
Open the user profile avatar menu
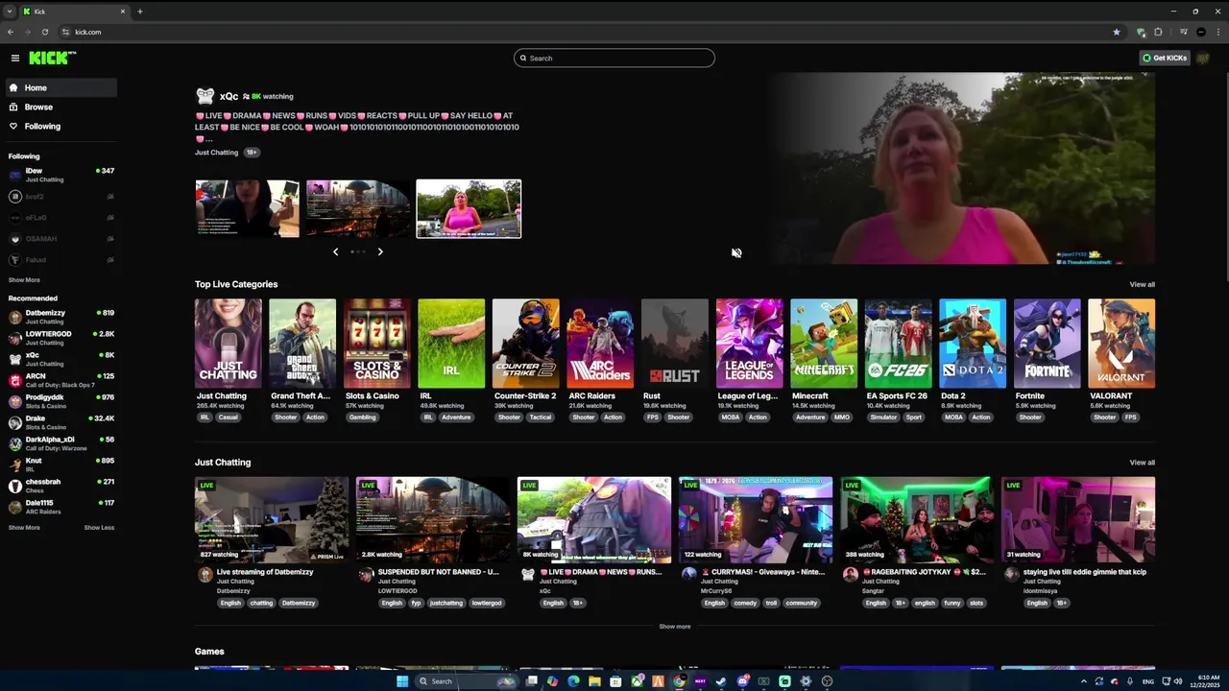click(x=1204, y=58)
